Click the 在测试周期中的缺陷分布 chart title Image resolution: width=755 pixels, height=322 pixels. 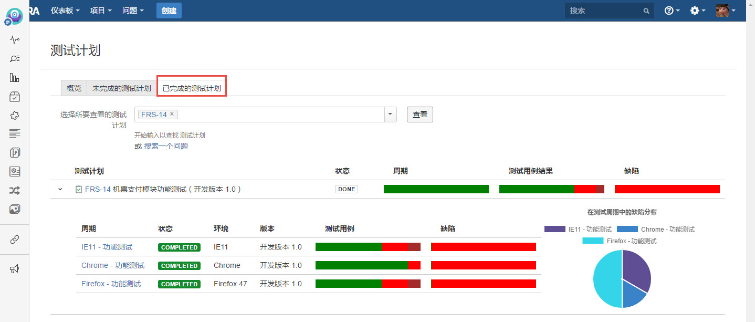(622, 212)
